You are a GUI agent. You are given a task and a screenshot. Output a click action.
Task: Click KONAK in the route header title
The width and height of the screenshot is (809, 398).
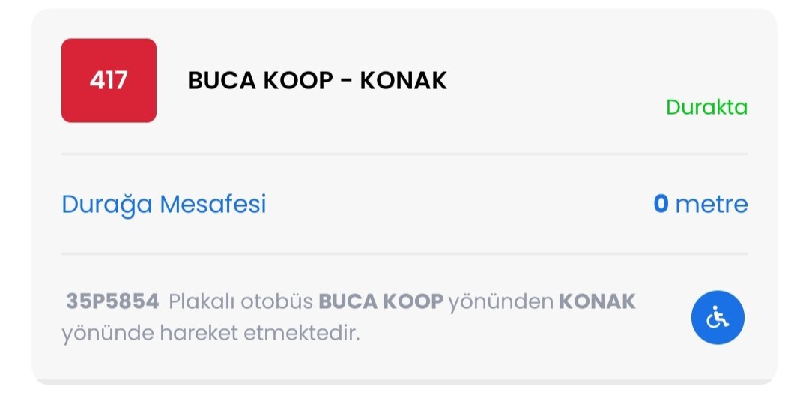point(403,80)
